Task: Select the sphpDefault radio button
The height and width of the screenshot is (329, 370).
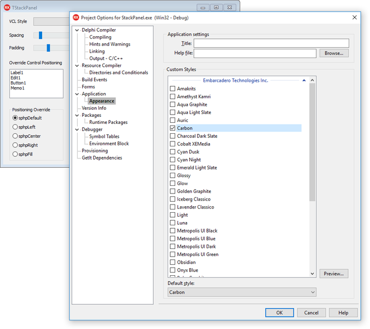Action: 15,118
